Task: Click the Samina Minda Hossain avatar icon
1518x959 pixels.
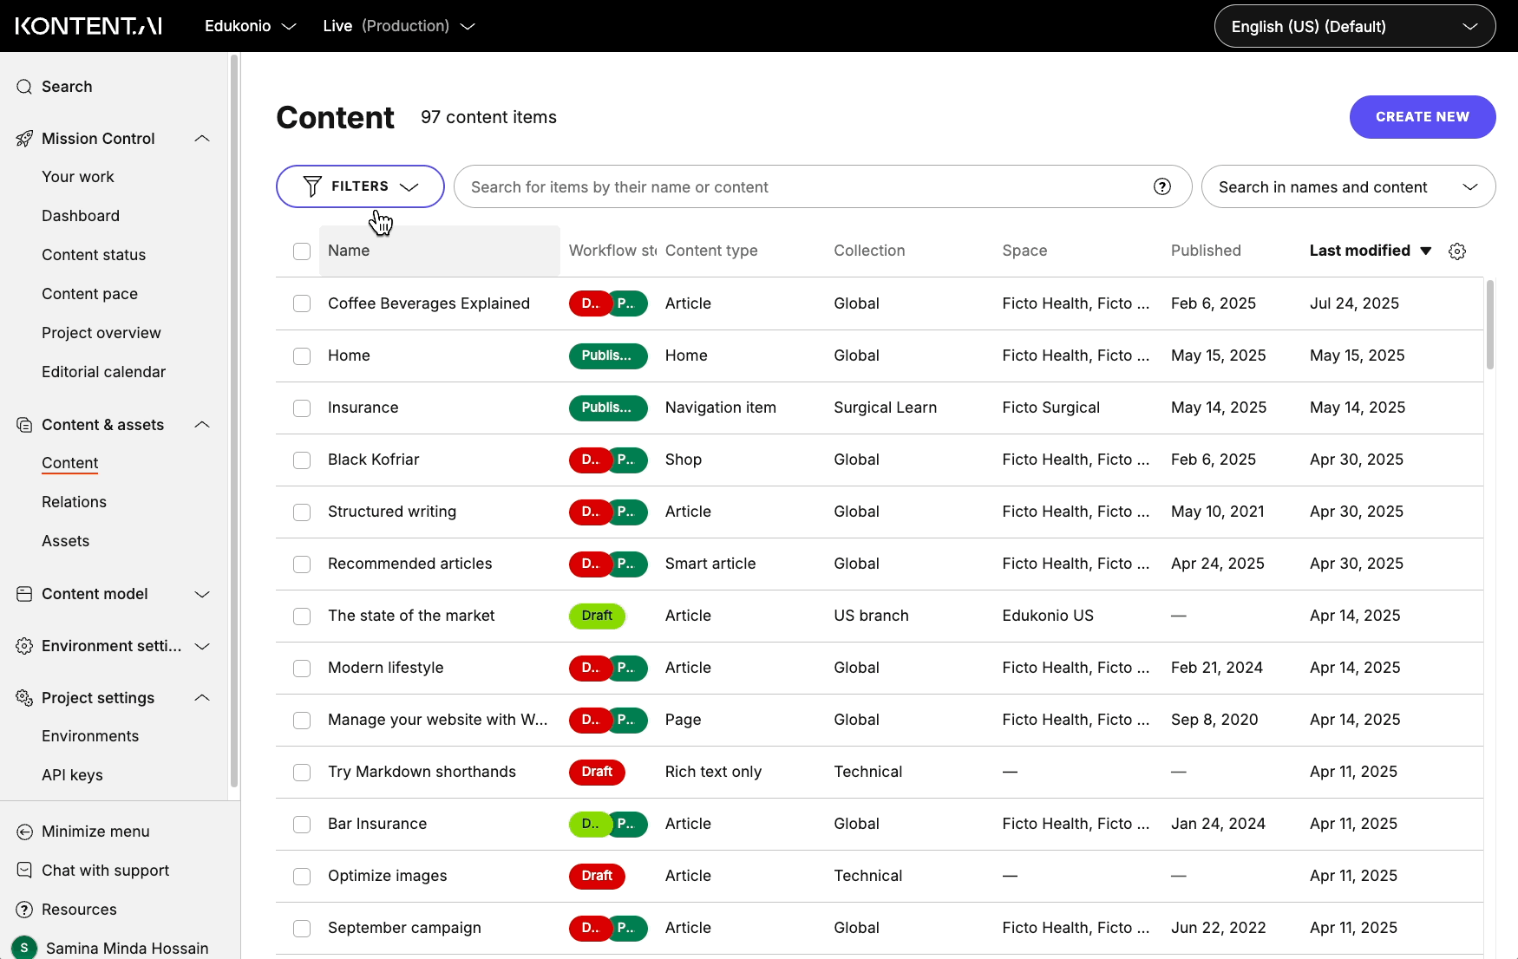Action: tap(23, 948)
